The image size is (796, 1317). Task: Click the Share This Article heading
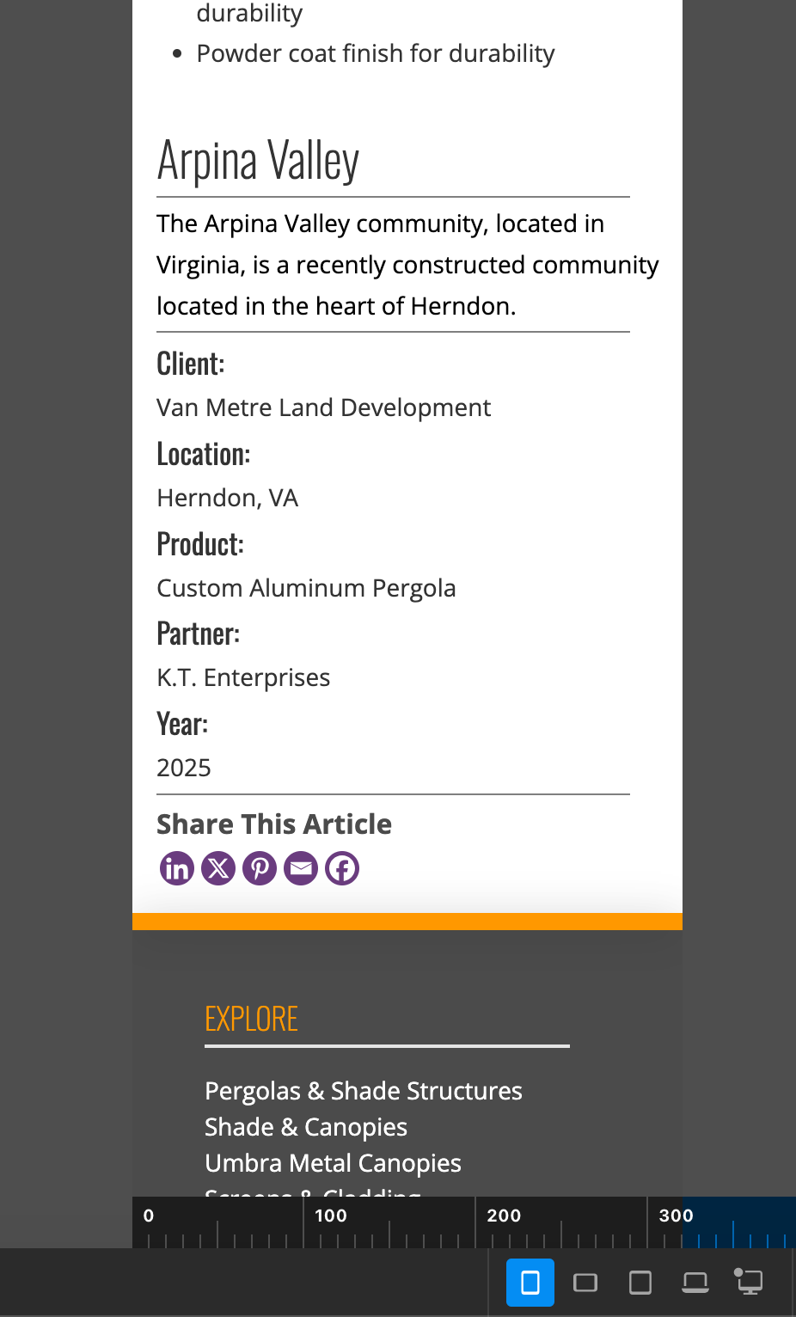[274, 824]
